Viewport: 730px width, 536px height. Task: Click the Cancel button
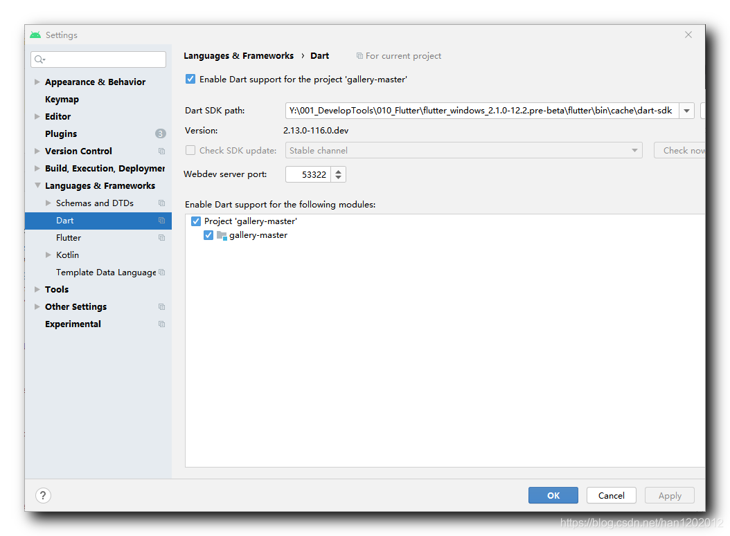[612, 496]
